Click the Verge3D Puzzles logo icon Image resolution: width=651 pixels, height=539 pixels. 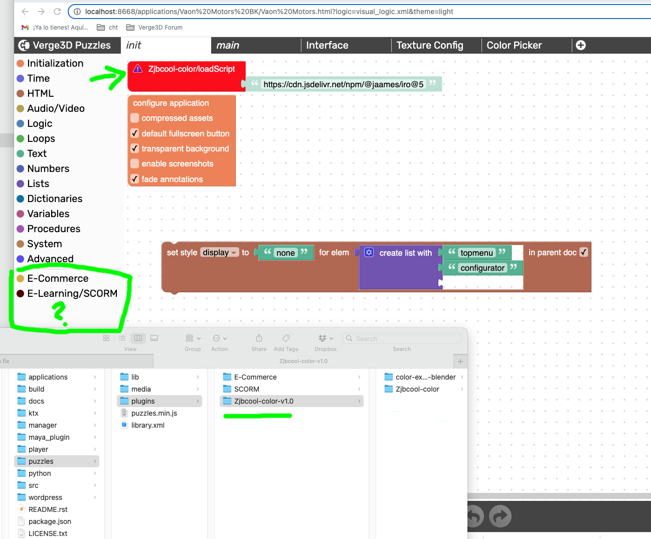(x=24, y=45)
